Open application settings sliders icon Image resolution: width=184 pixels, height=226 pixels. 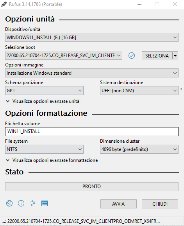tap(33, 203)
